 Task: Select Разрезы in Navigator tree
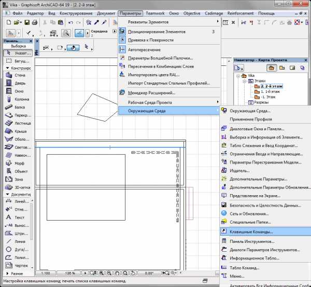pyautogui.click(x=261, y=102)
